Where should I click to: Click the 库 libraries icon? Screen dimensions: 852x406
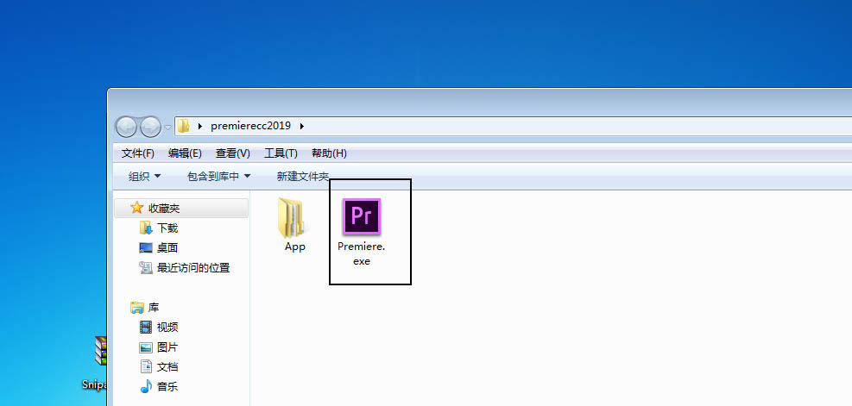[137, 308]
